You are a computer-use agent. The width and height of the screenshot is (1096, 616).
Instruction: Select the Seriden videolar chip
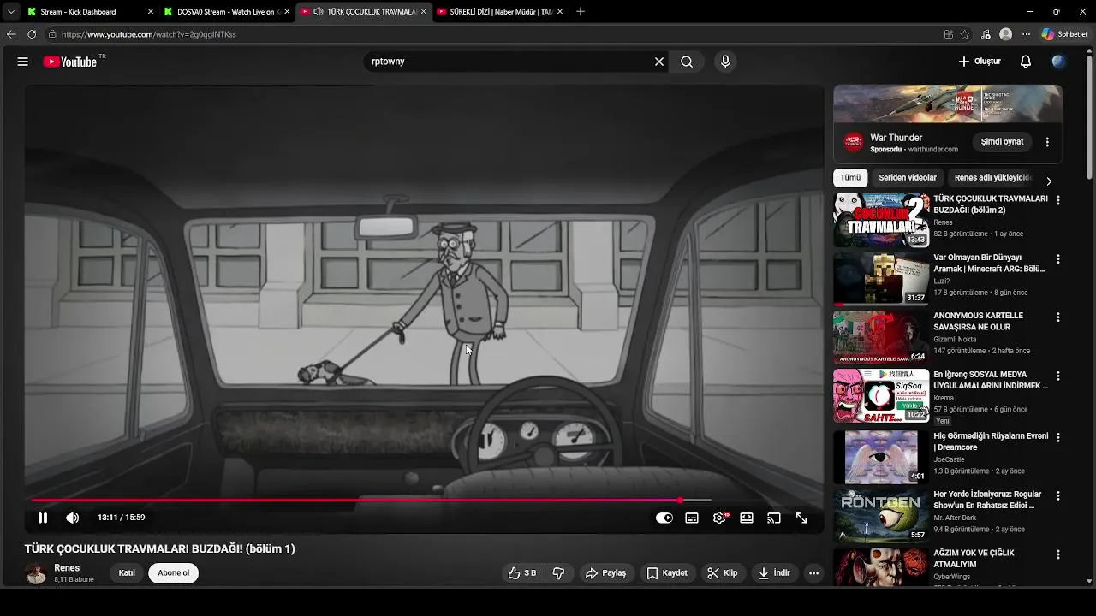[x=908, y=178]
